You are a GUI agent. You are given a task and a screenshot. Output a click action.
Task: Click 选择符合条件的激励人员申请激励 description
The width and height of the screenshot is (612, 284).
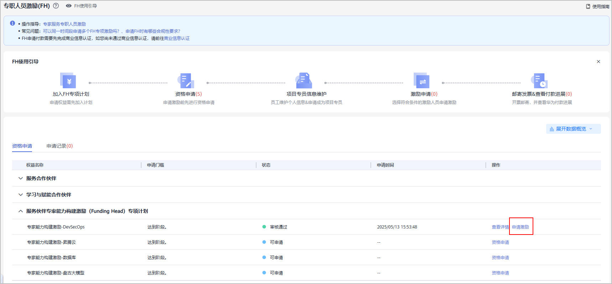point(424,102)
